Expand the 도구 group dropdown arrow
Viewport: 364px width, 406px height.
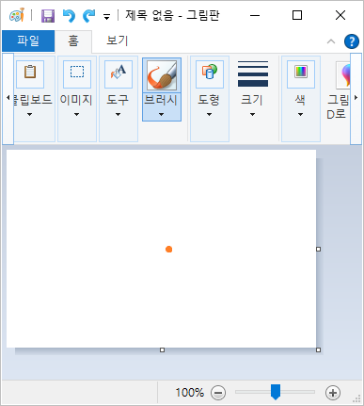click(118, 115)
